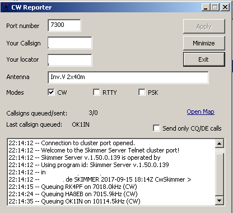Toggle Send only CQ/DE calls checkbox

click(156, 128)
